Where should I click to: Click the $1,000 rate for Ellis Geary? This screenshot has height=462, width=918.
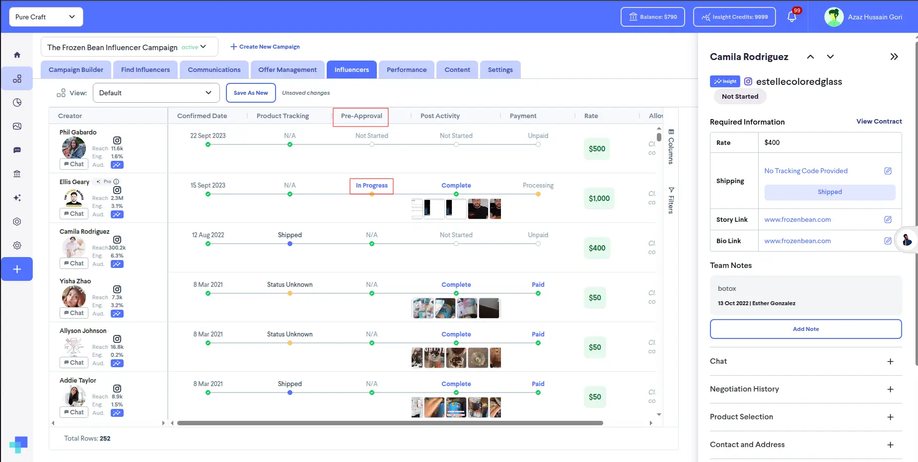click(599, 198)
